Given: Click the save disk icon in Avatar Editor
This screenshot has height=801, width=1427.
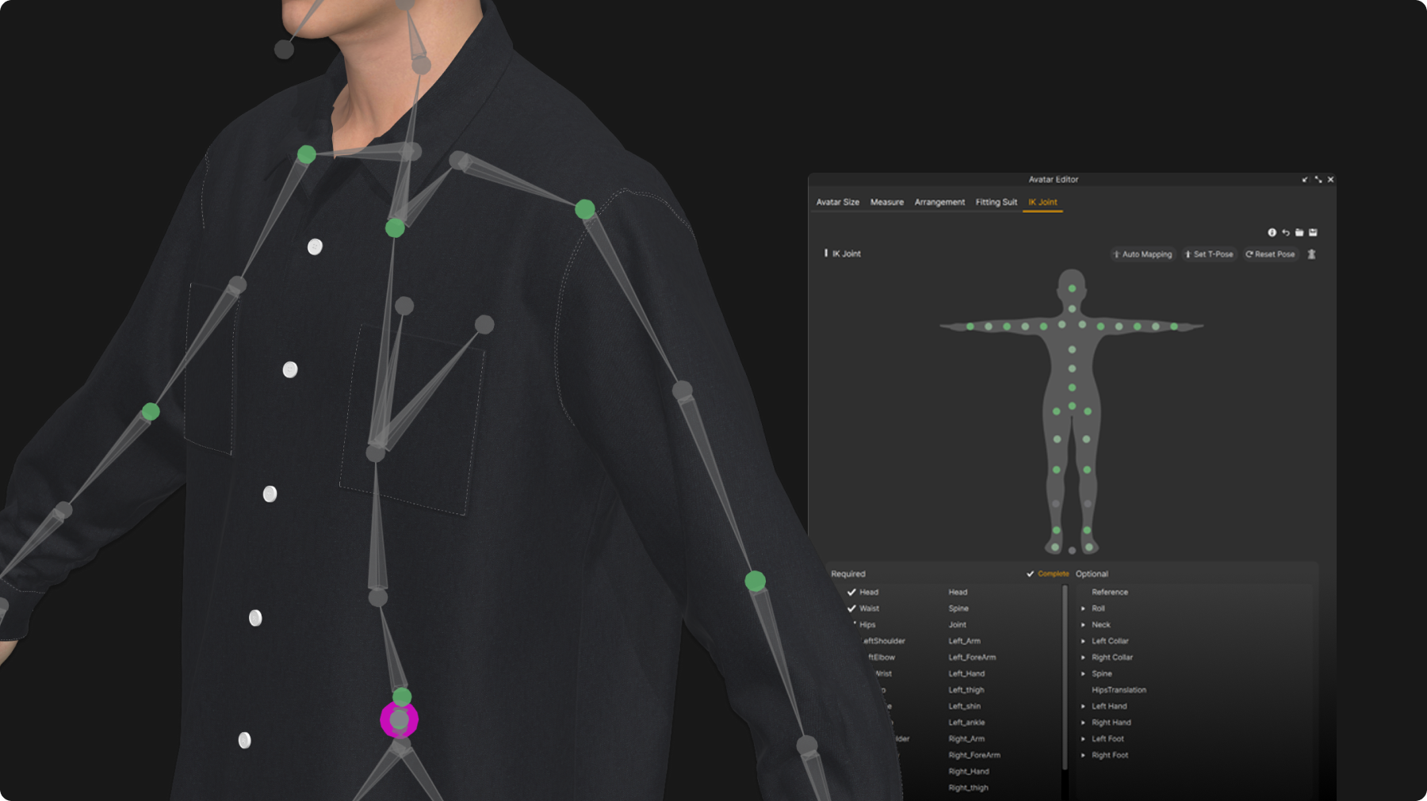Looking at the screenshot, I should point(1313,233).
